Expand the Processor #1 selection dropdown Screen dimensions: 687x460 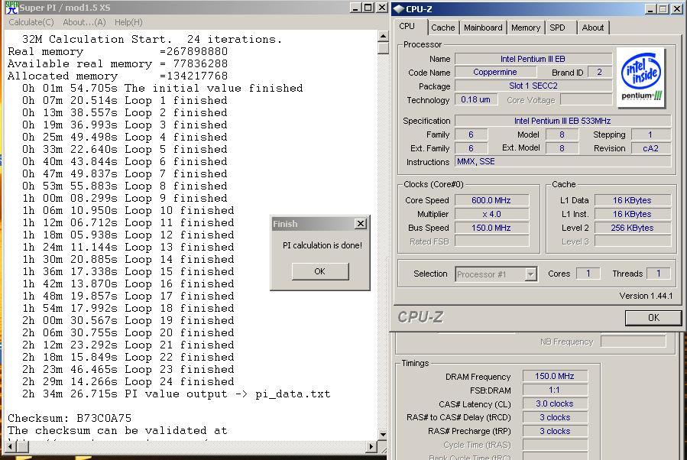[530, 274]
